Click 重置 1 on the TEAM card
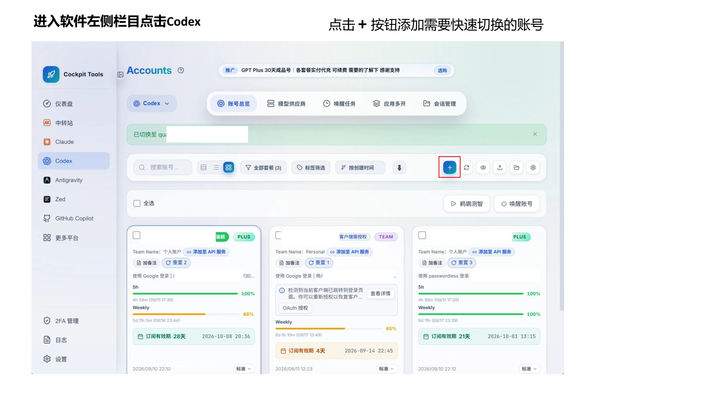The height and width of the screenshot is (398, 709). tap(319, 263)
